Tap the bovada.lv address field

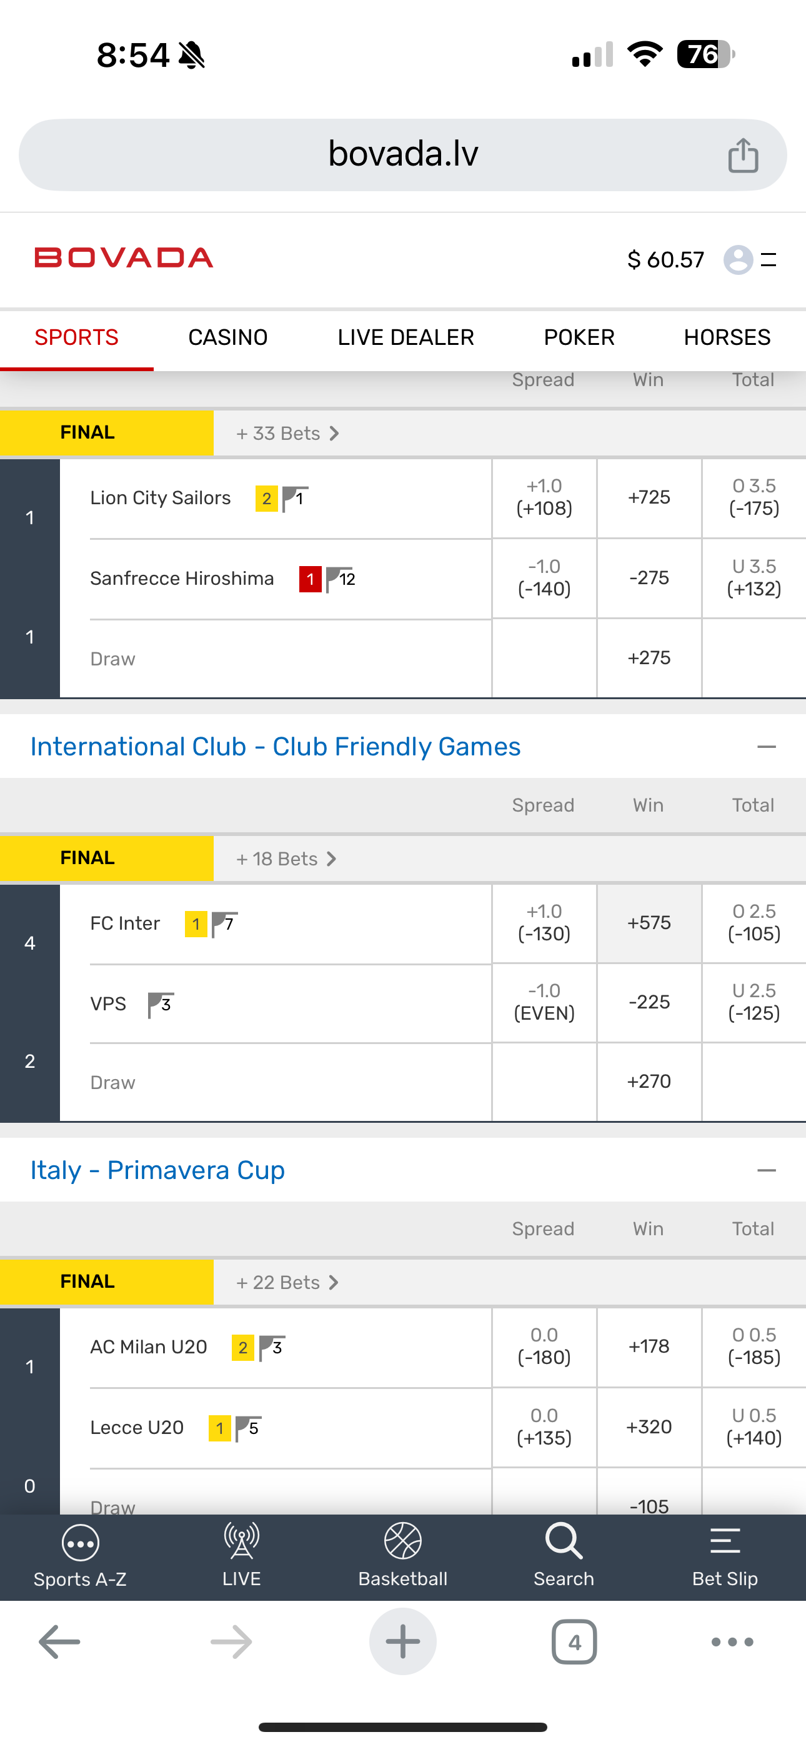[x=403, y=154]
